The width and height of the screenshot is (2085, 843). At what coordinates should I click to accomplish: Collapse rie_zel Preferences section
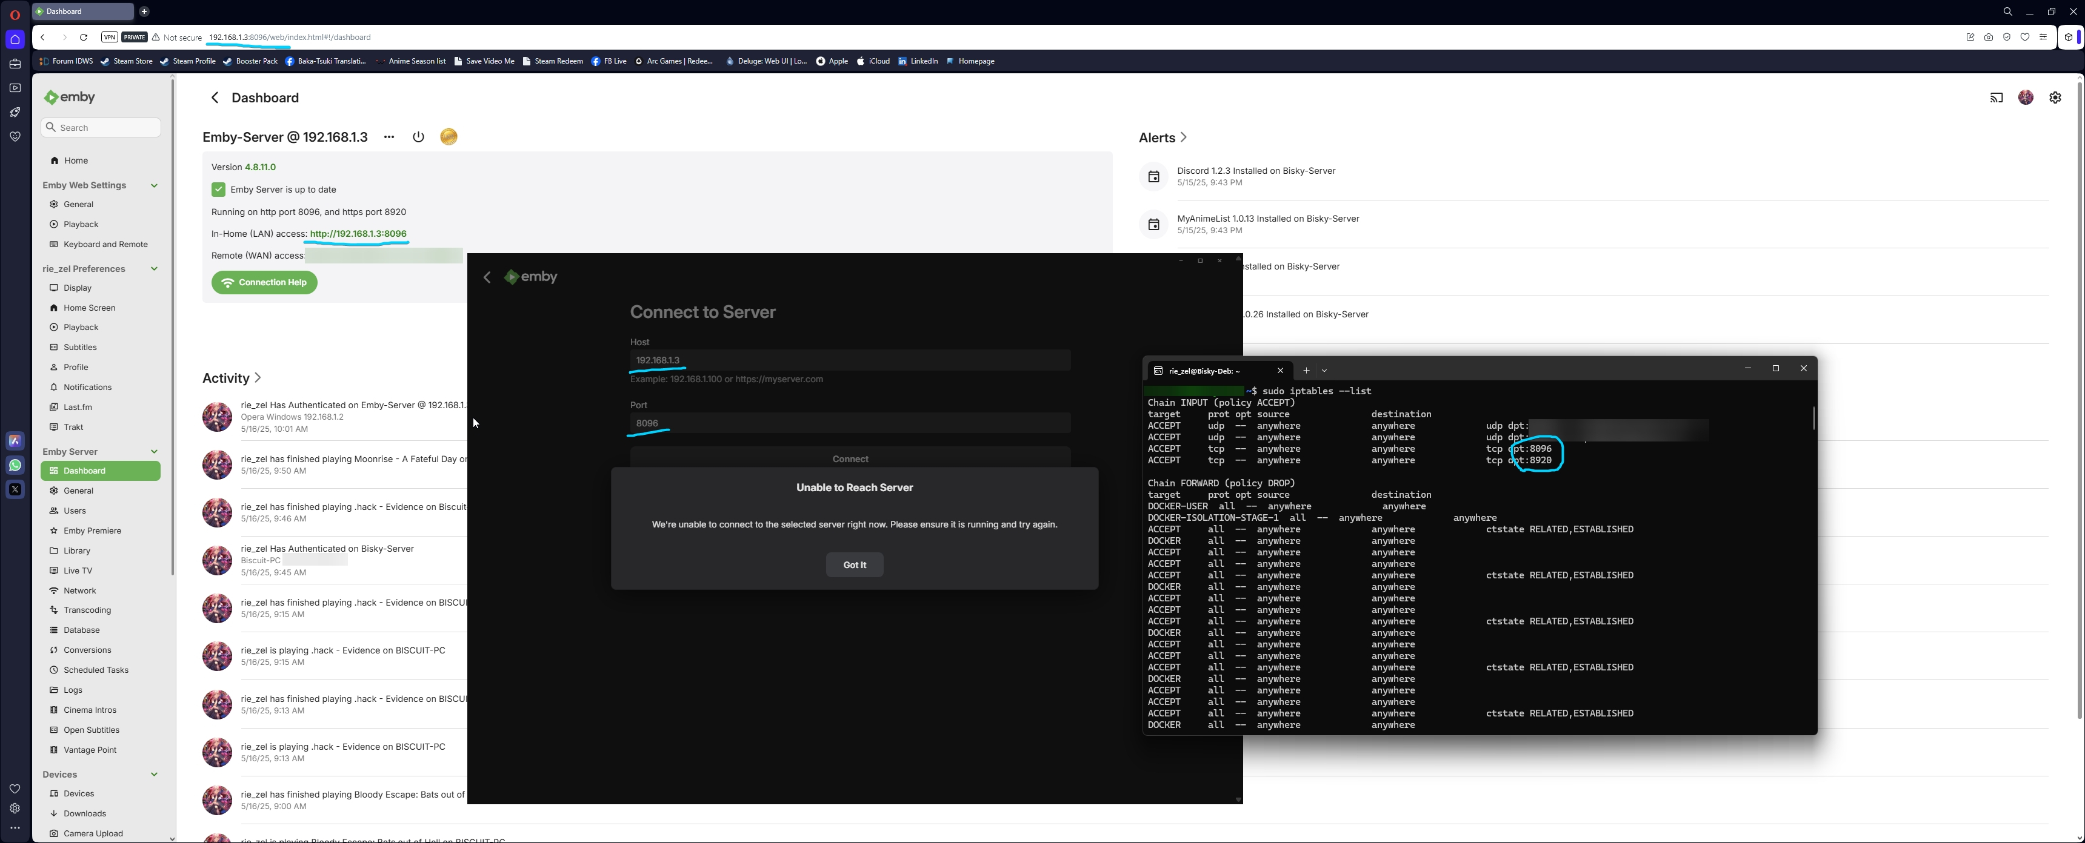(x=154, y=269)
